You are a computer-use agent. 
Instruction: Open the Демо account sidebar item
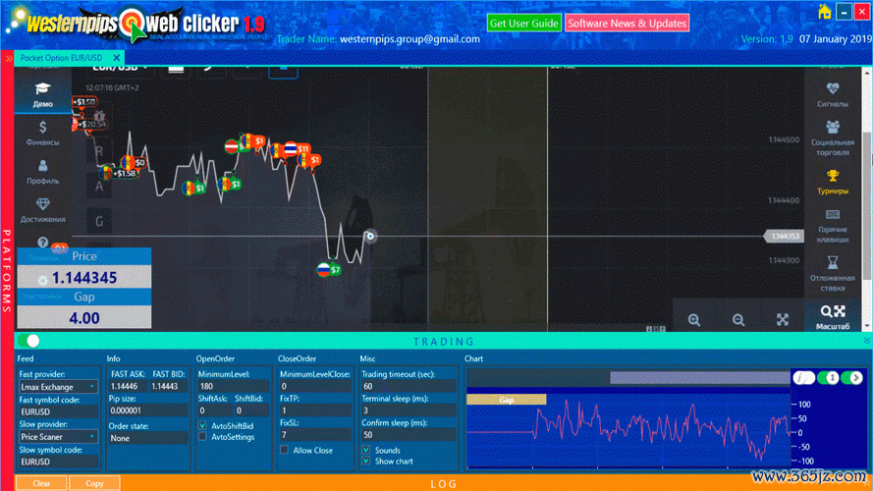[43, 94]
